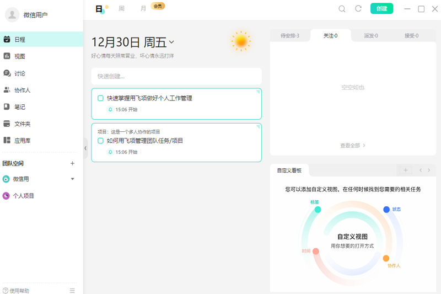Viewport: 441px width, 294px height.
Task: Expand the date dropdown next to 周五
Action: point(171,42)
